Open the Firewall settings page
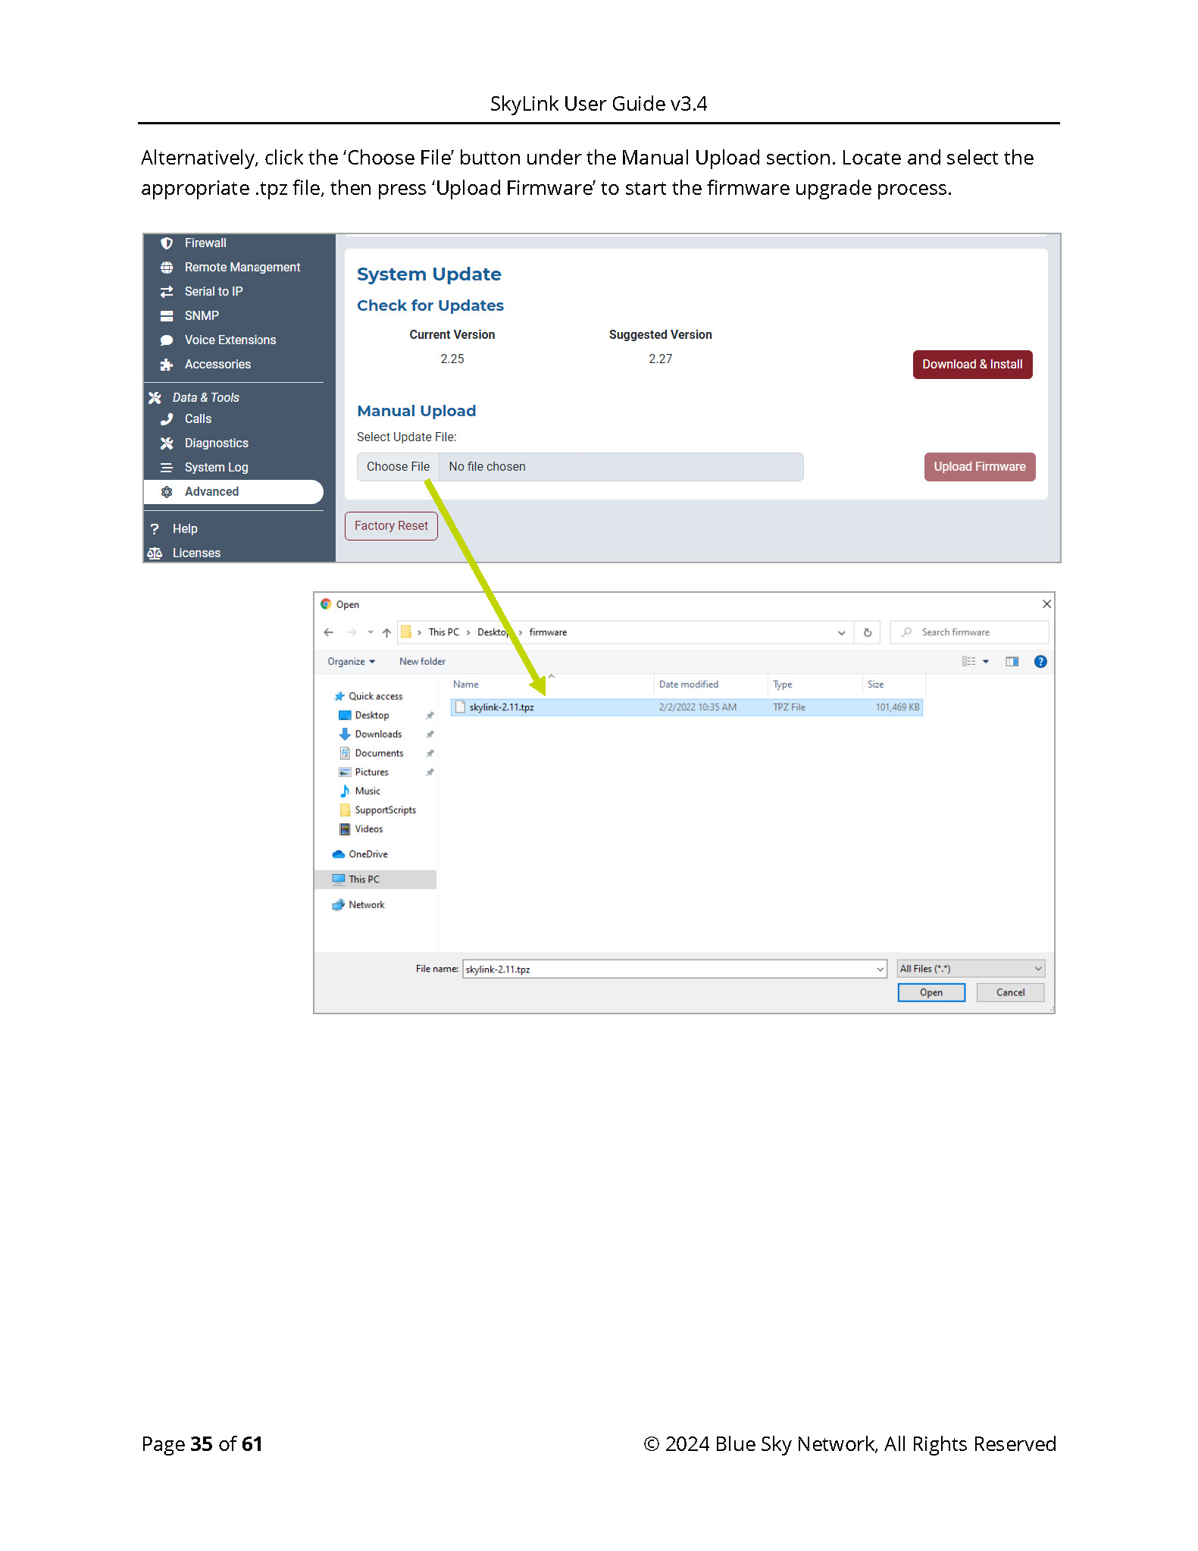 205,243
